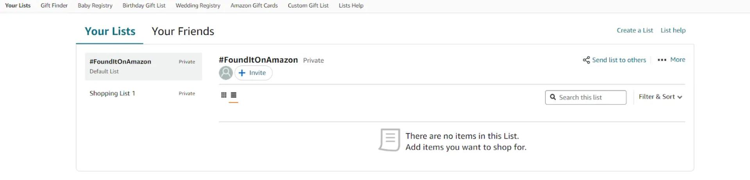Viewport: 750px width, 180px height.
Task: Select Shopping List 1 in sidebar
Action: (112, 94)
